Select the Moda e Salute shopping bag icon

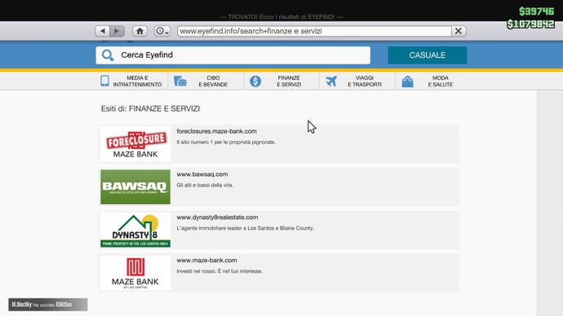407,81
